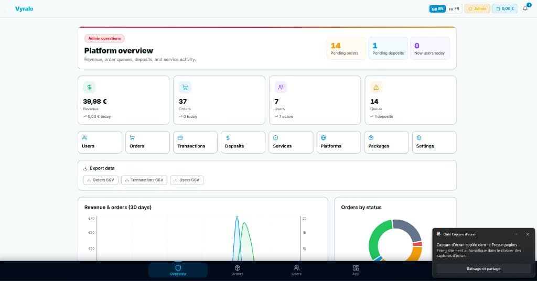Image resolution: width=537 pixels, height=281 pixels.
Task: Open the Orders shortcut tile
Action: pyautogui.click(x=147, y=142)
